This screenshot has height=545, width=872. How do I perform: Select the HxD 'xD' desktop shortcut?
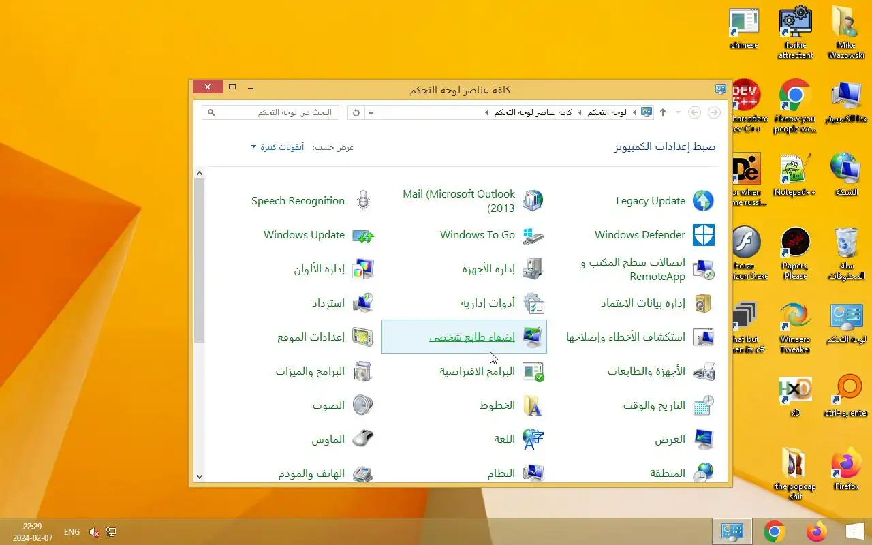point(795,396)
